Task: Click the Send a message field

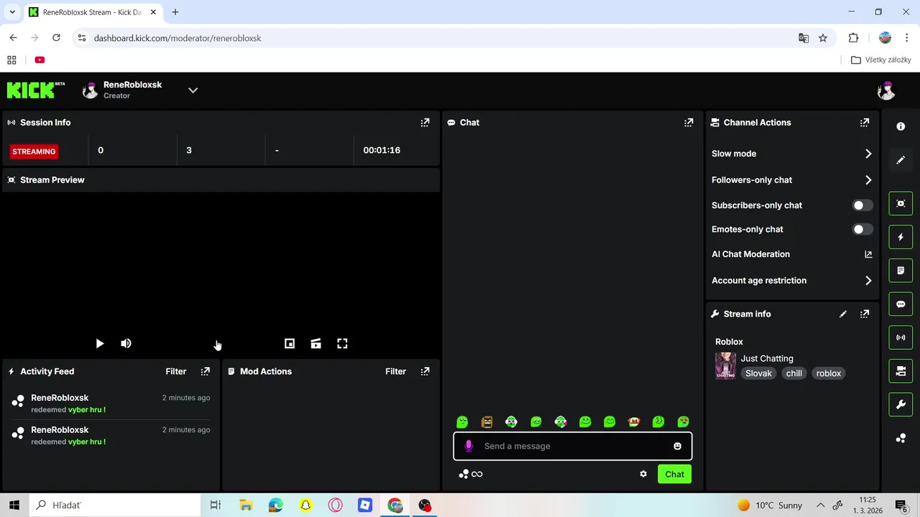Action: 573,446
